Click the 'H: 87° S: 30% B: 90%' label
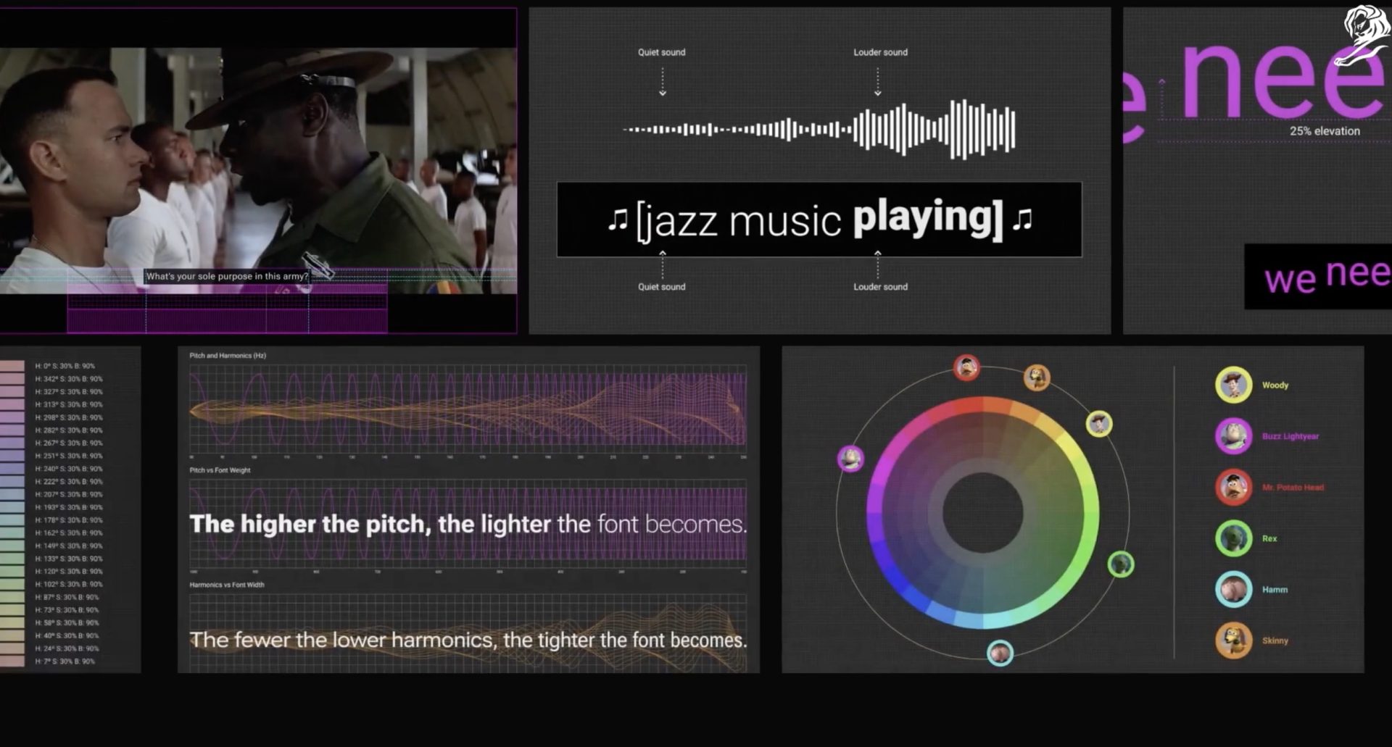Screen dimensions: 1392x747 pos(67,597)
